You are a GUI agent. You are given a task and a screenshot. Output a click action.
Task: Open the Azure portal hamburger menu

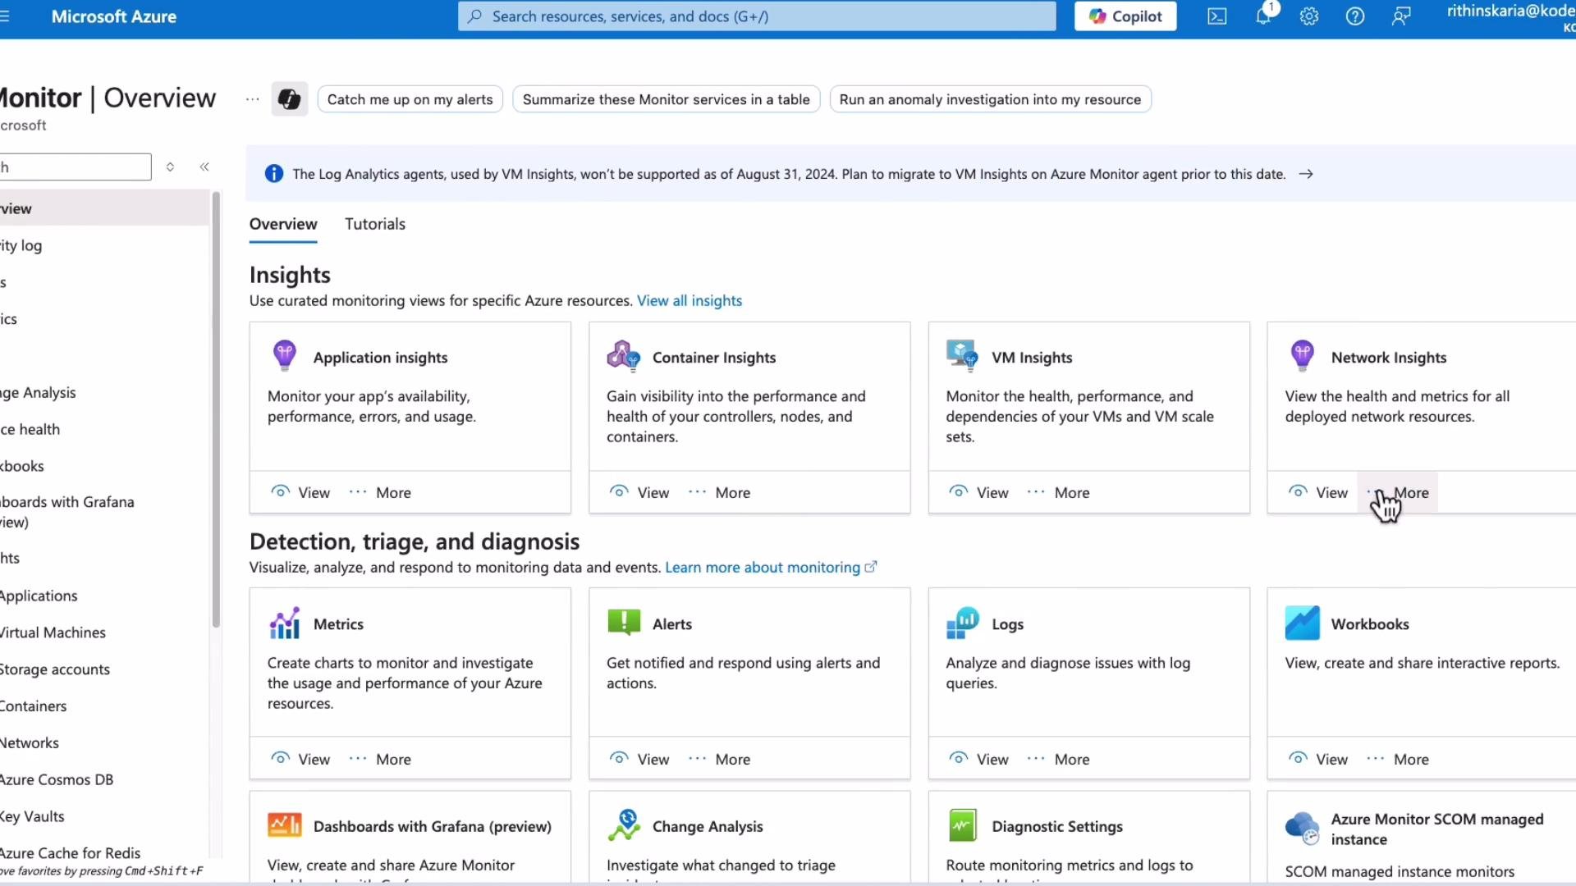click(5, 16)
